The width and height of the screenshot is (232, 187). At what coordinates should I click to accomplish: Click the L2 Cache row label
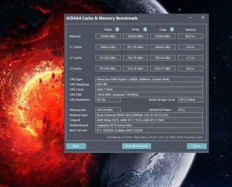[75, 58]
